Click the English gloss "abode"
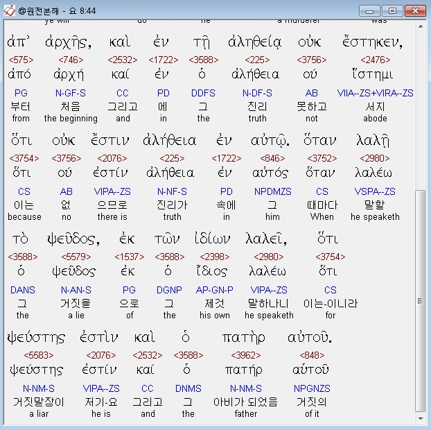This screenshot has height=430, width=431. pyautogui.click(x=375, y=119)
